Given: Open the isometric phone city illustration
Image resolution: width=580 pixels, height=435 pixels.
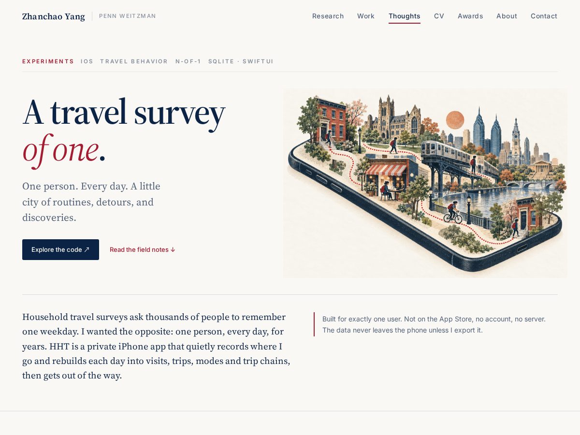Looking at the screenshot, I should point(425,183).
